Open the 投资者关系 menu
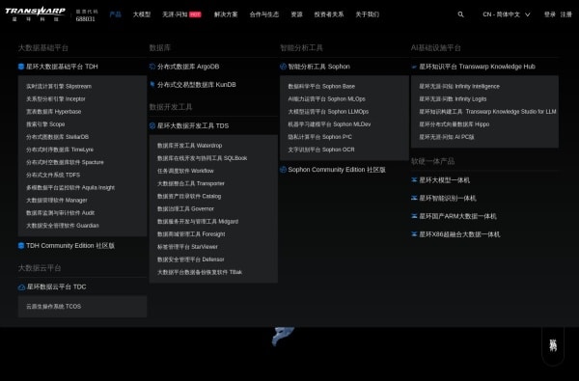The height and width of the screenshot is (381, 579). click(x=329, y=14)
